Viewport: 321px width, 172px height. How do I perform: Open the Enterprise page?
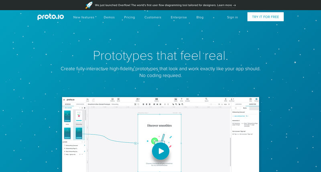point(179,17)
